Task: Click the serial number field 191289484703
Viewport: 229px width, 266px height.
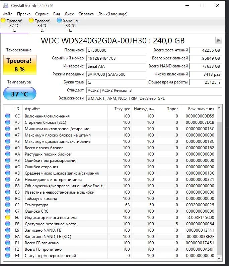Action: click(x=116, y=58)
